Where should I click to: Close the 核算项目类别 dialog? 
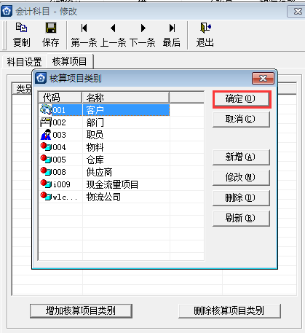point(264,78)
